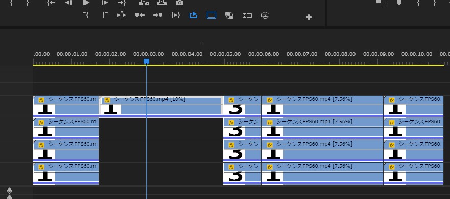The image size is (450, 199).
Task: Toggle the multi-camera view button
Action: (247, 15)
